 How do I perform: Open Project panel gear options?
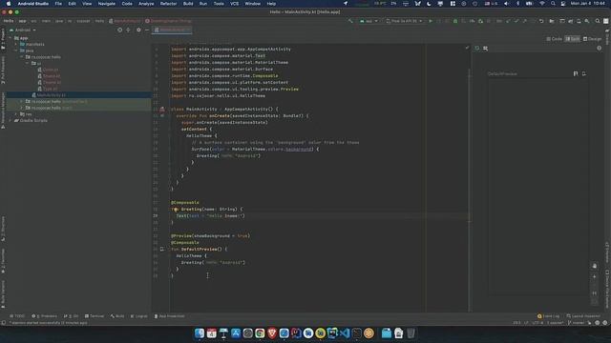pos(138,30)
